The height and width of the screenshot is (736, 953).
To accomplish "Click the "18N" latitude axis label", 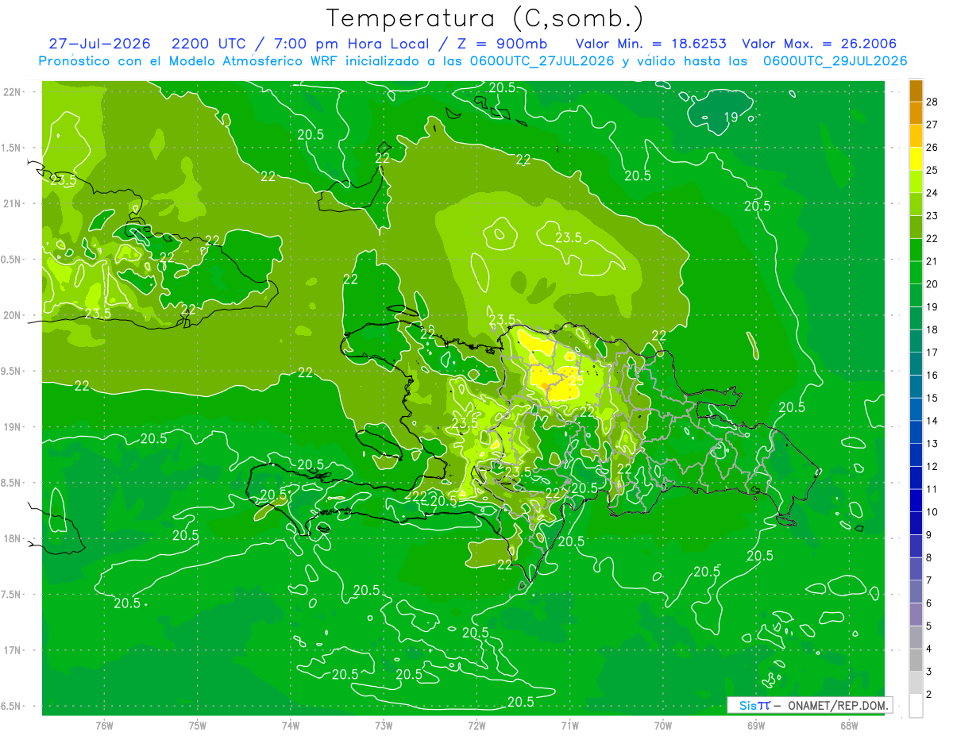I will coord(14,538).
